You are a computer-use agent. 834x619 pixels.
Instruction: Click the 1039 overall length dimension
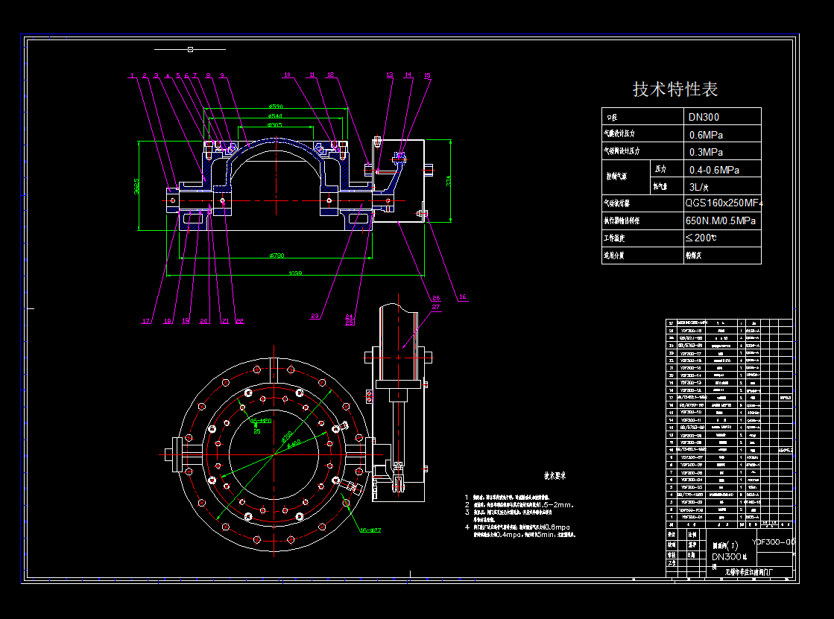(295, 273)
